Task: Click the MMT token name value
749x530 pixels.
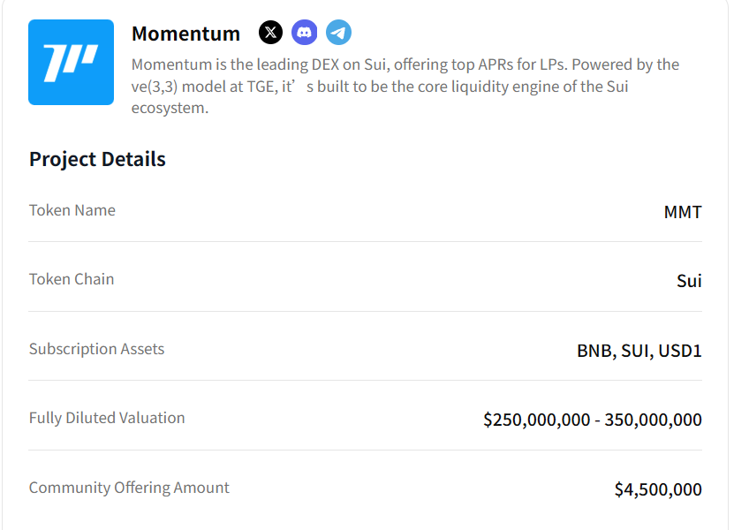Action: click(683, 212)
